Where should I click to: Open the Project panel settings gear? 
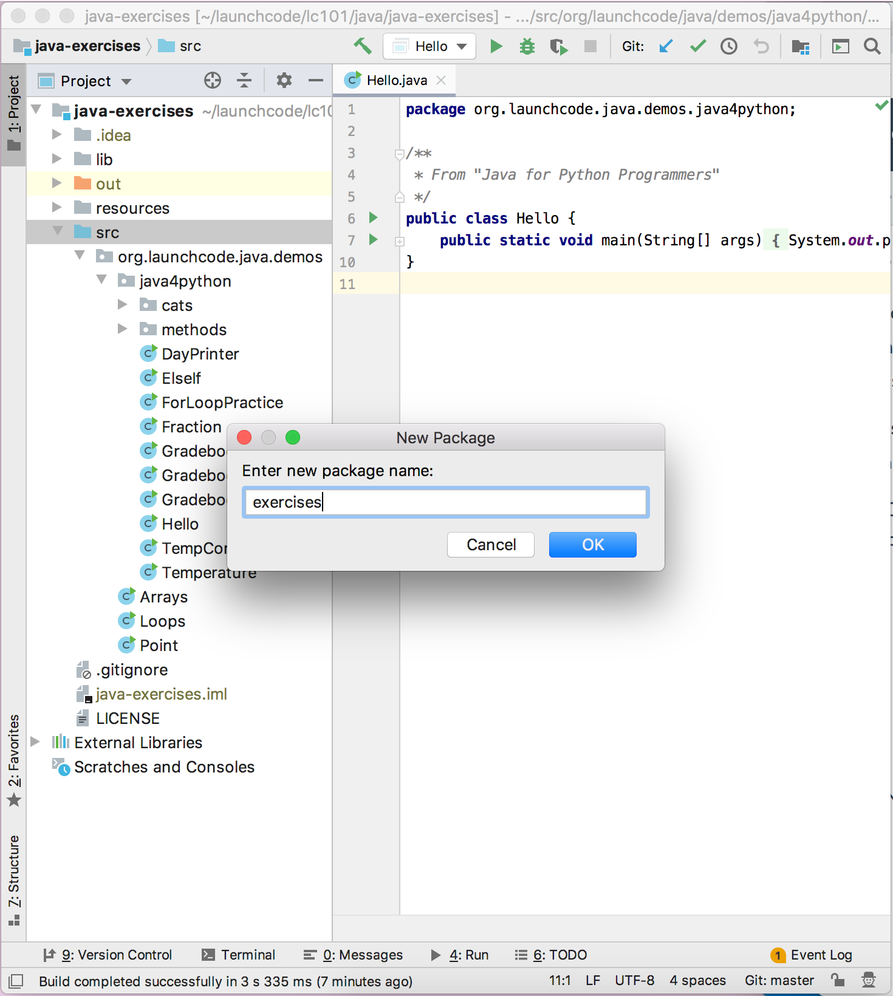pos(284,80)
